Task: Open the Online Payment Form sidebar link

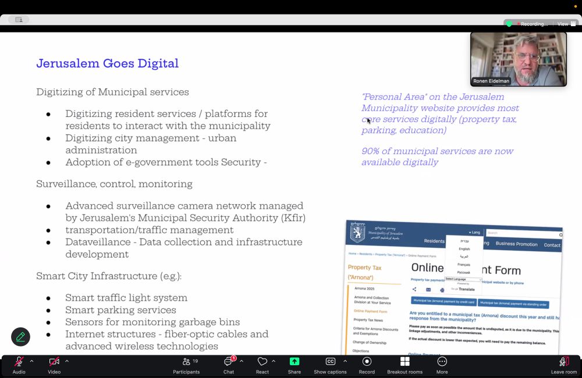Action: click(x=370, y=311)
